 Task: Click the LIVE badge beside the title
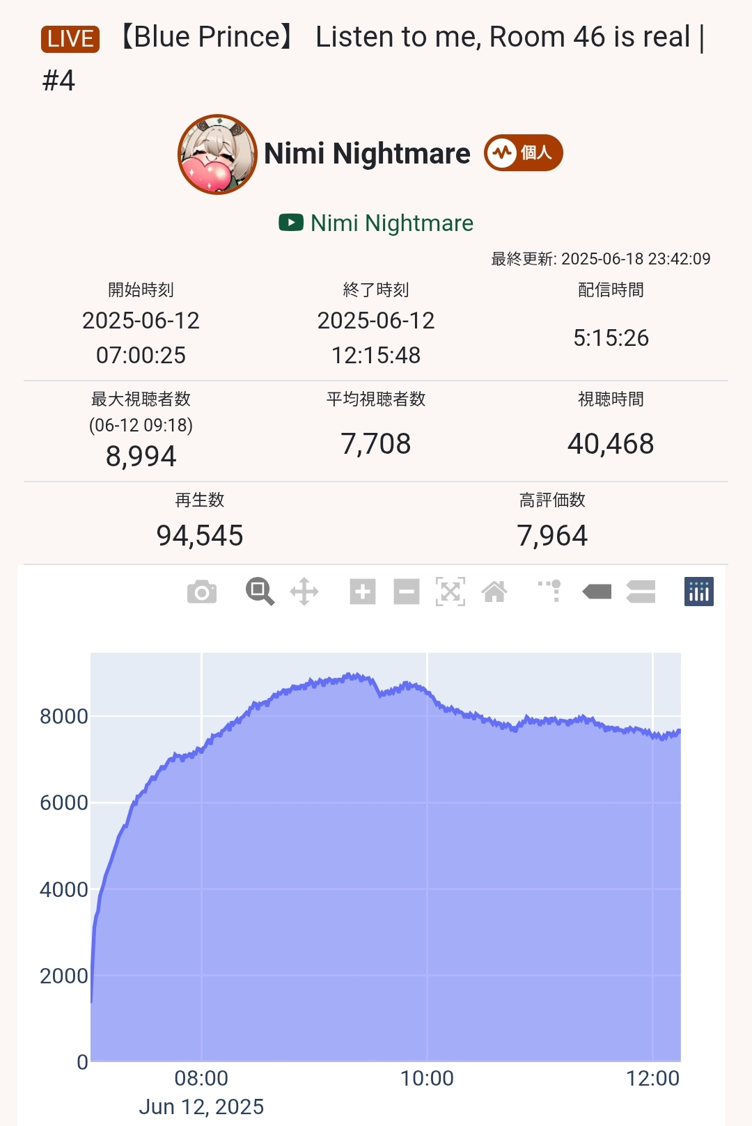70,39
